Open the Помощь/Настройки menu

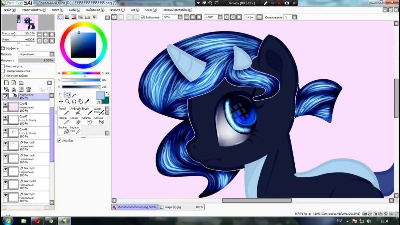(x=177, y=10)
